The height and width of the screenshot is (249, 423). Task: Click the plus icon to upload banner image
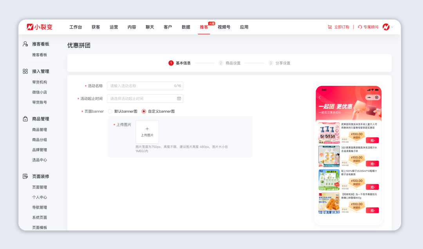click(x=147, y=129)
